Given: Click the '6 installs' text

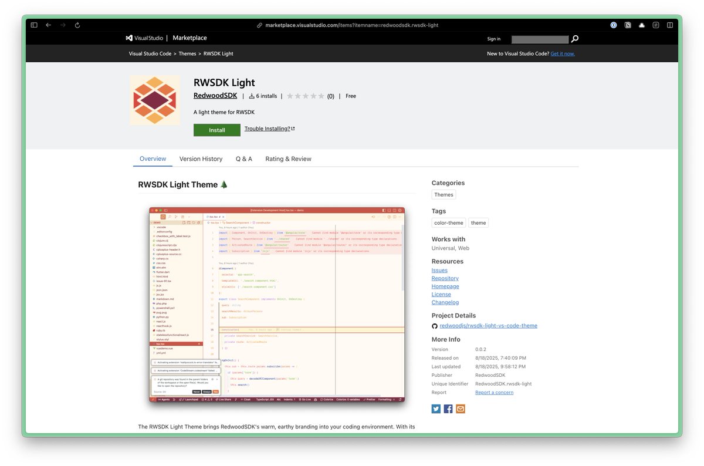Looking at the screenshot, I should (266, 96).
